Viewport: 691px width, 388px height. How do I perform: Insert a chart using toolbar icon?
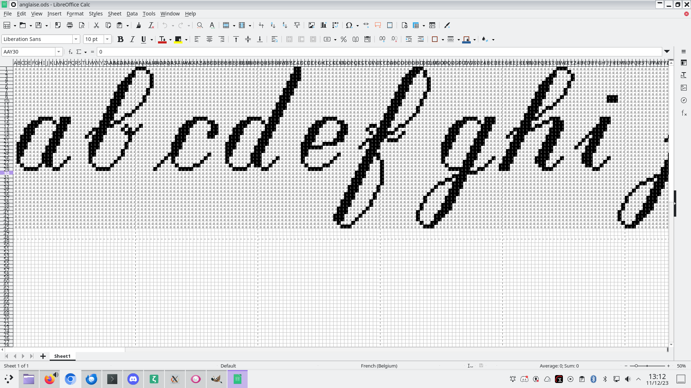click(323, 25)
